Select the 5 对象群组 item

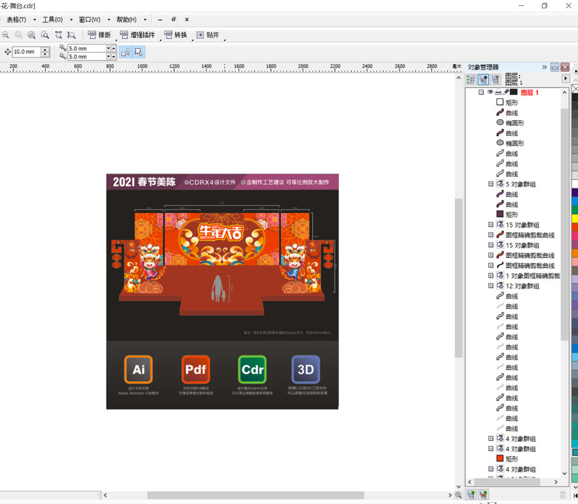coord(520,184)
